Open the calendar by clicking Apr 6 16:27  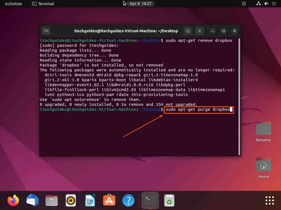point(141,4)
